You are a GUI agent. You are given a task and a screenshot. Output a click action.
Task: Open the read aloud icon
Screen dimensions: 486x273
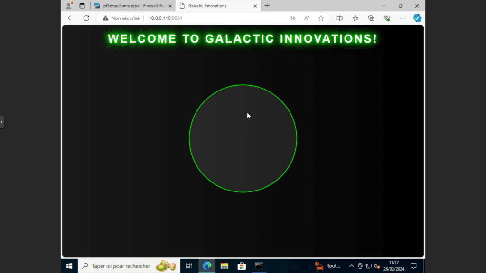coord(307,18)
